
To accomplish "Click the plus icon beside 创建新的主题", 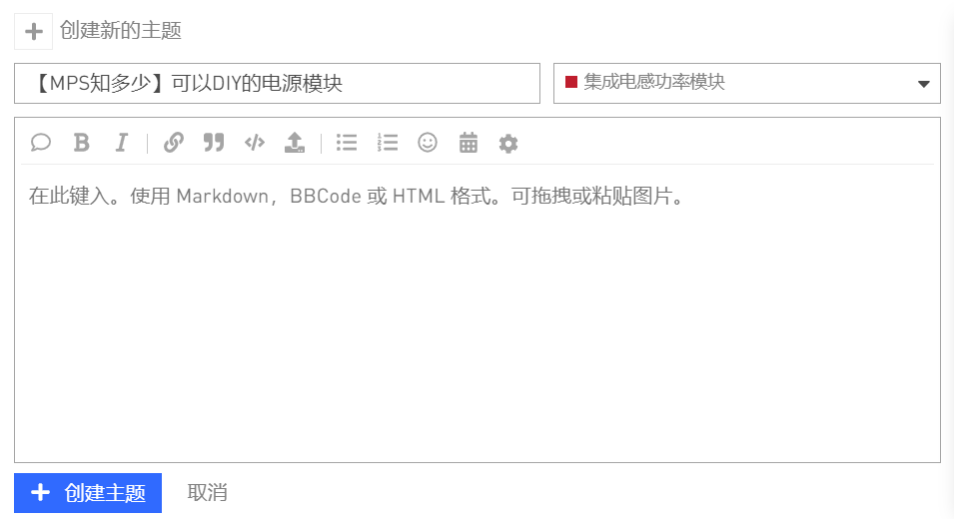I will pyautogui.click(x=33, y=31).
